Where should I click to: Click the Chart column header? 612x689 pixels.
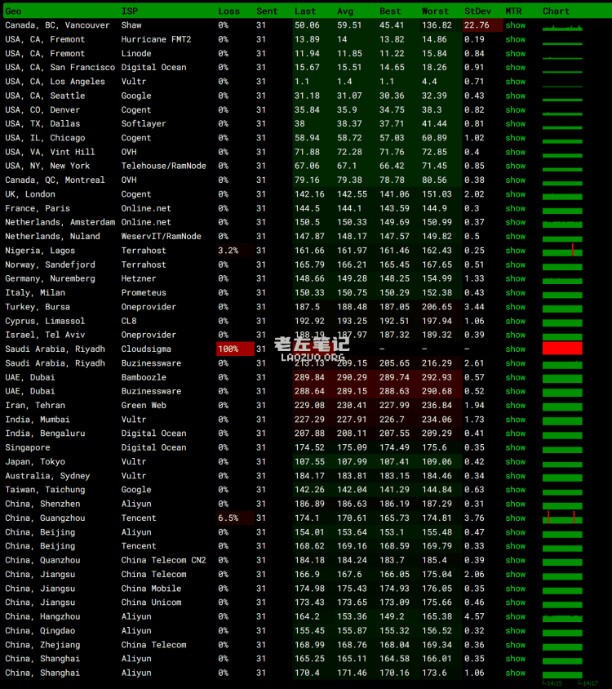(x=556, y=11)
